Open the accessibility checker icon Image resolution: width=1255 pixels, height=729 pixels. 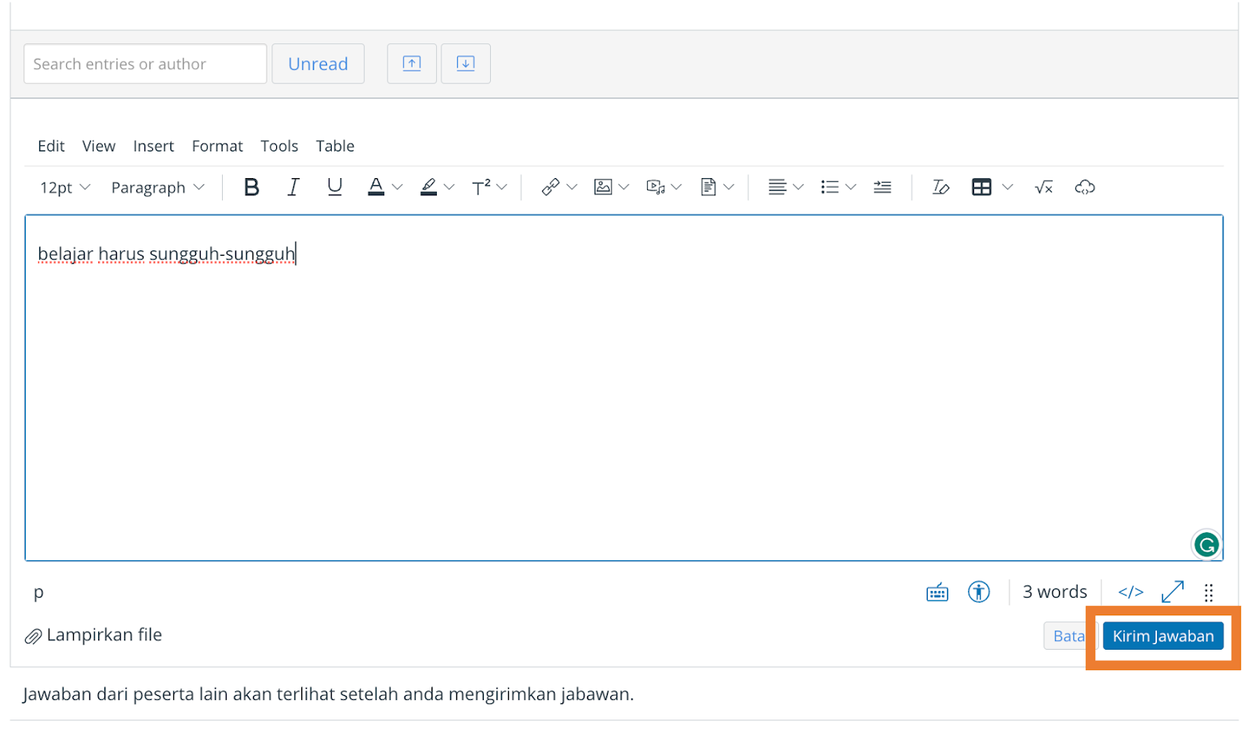point(978,592)
